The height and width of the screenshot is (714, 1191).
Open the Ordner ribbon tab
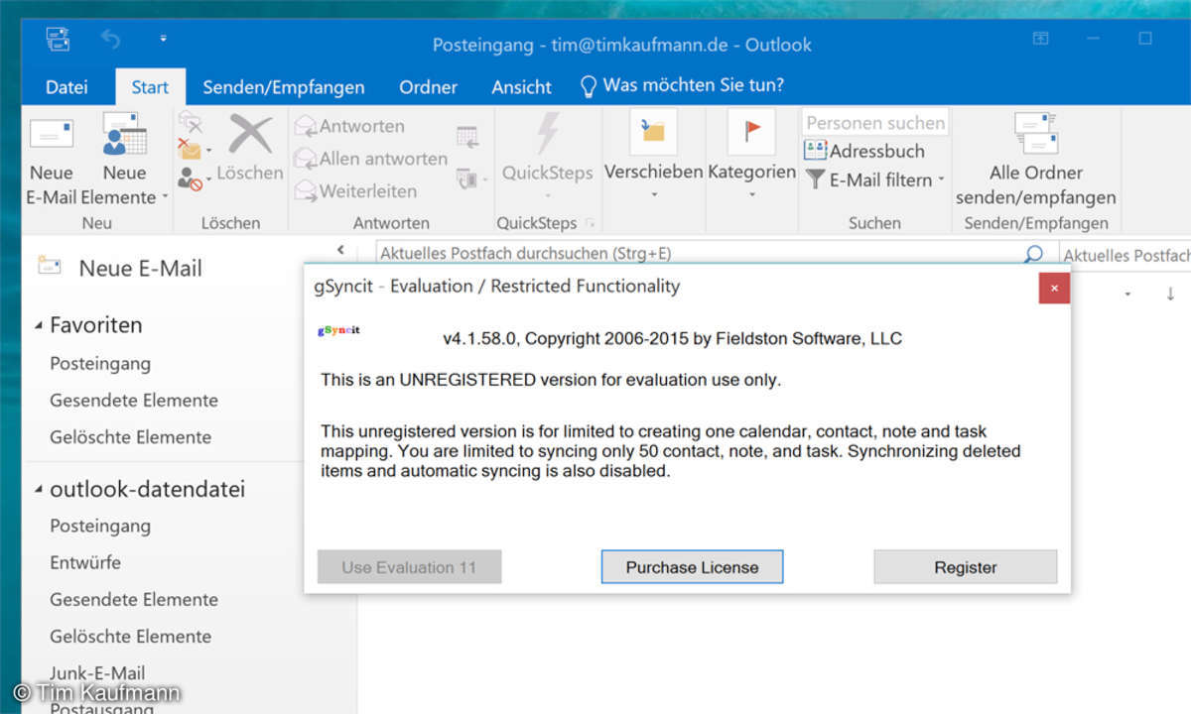(429, 87)
